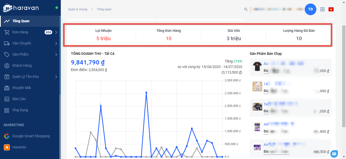
Task: Click the Tổng Đơn Hàng value 10
Action: (x=169, y=39)
